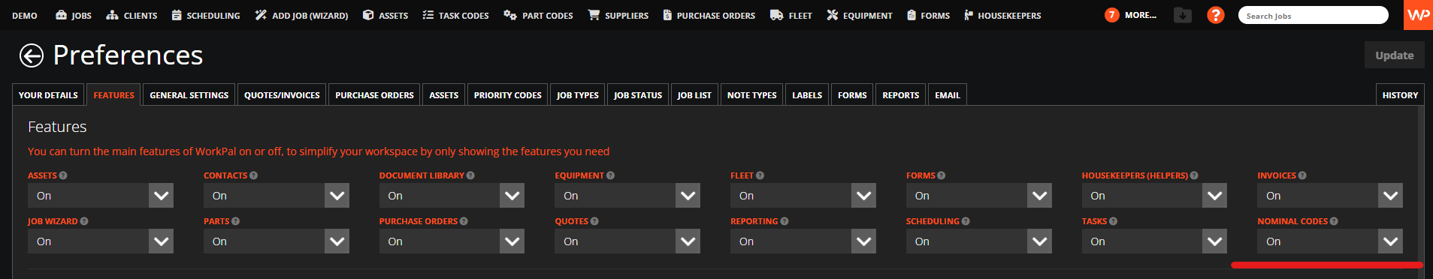Select the Labels tab
1433x279 pixels.
[x=807, y=95]
